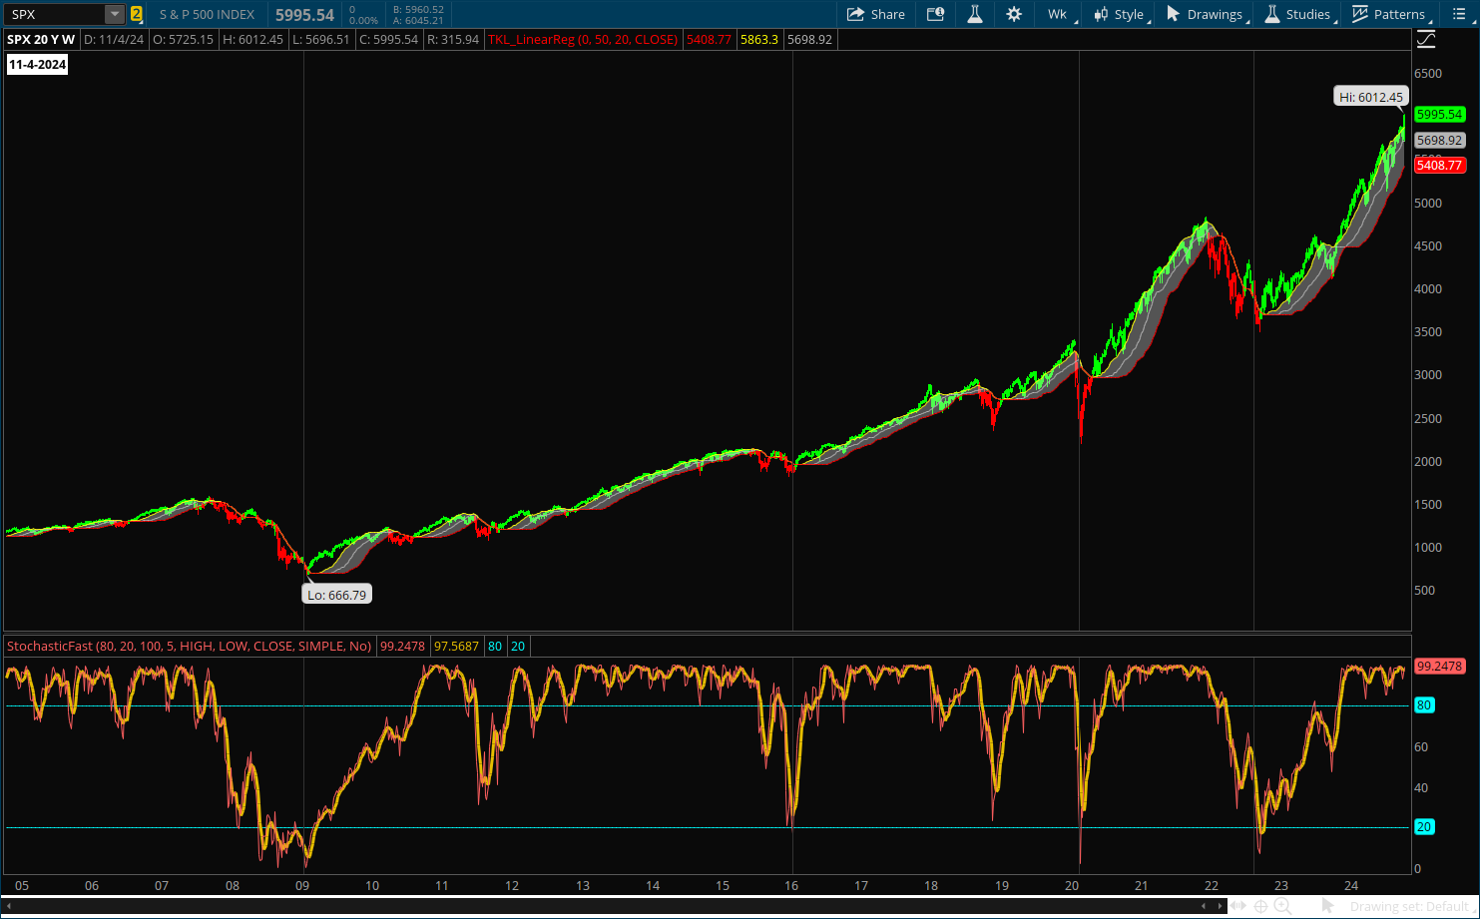The image size is (1480, 919).
Task: Click the C: 5995.54 close value
Action: pos(388,40)
